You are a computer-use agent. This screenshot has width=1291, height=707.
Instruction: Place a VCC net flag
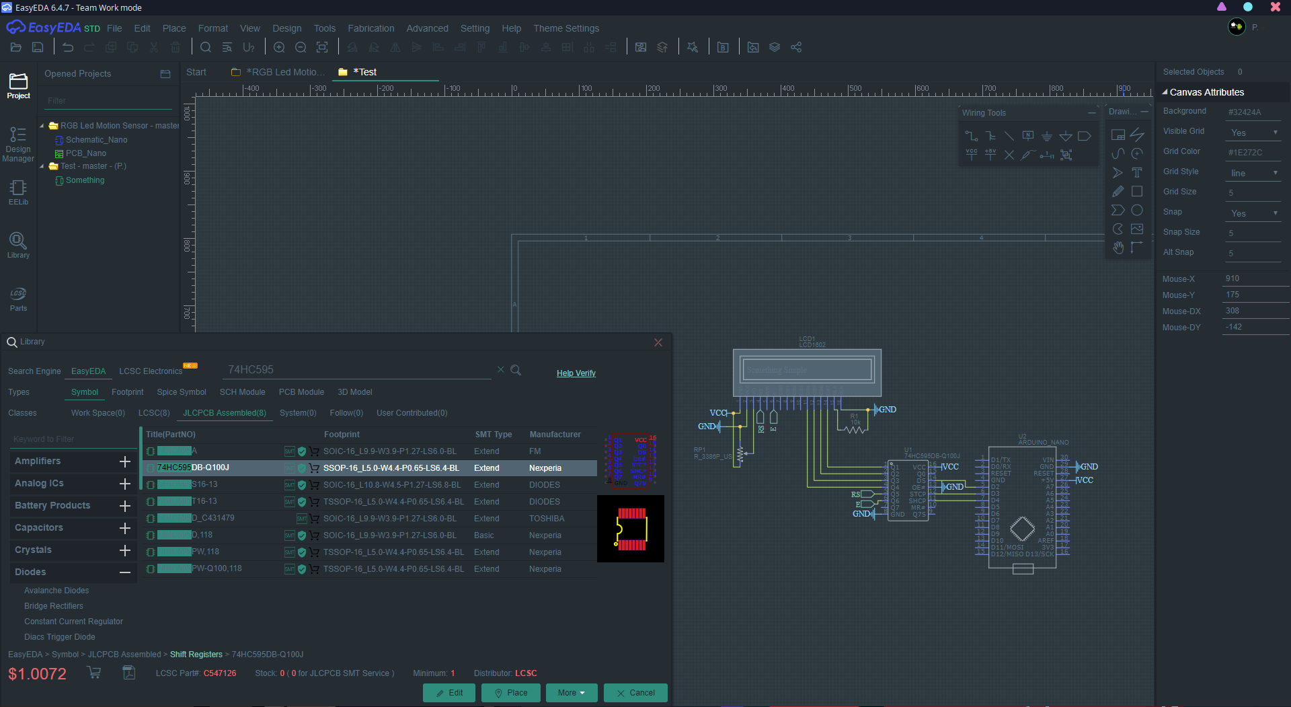pyautogui.click(x=972, y=155)
